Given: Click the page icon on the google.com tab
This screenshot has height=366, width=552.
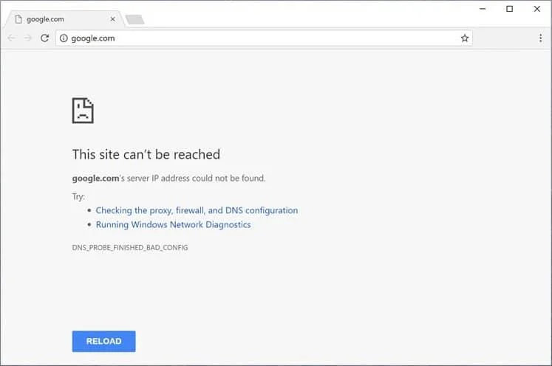Looking at the screenshot, I should pos(18,19).
